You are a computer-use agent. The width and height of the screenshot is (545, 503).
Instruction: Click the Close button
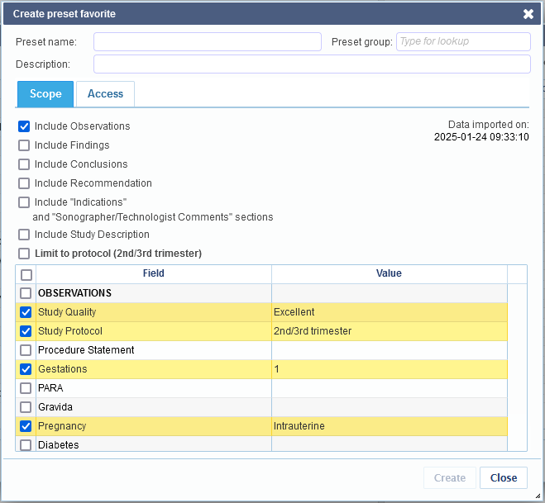(504, 477)
